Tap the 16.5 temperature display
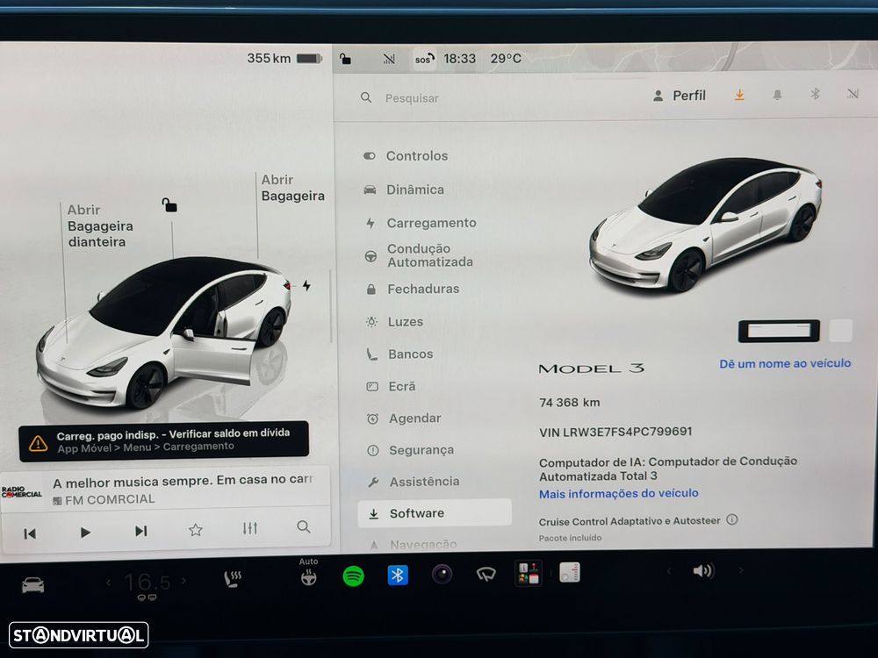The height and width of the screenshot is (658, 878). [147, 583]
